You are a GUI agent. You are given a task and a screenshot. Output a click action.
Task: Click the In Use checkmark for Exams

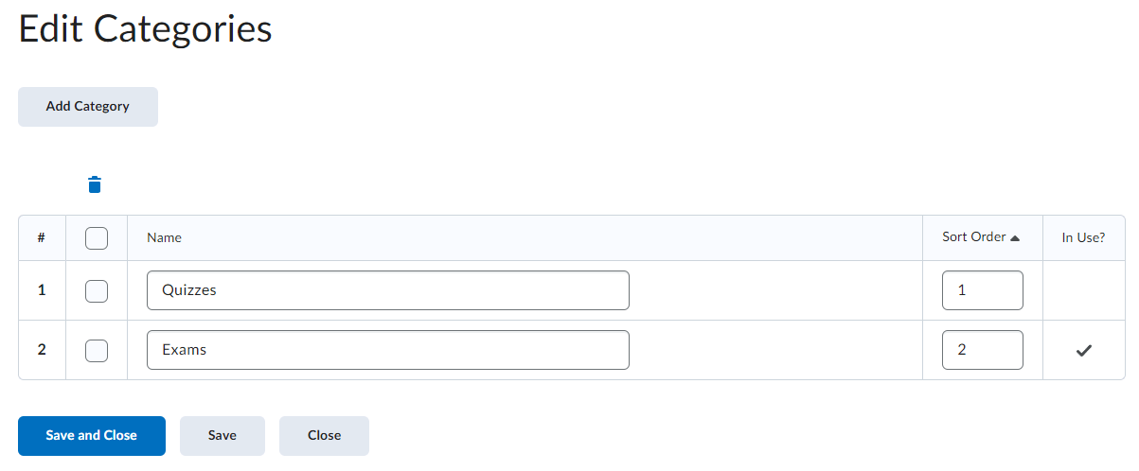1084,351
